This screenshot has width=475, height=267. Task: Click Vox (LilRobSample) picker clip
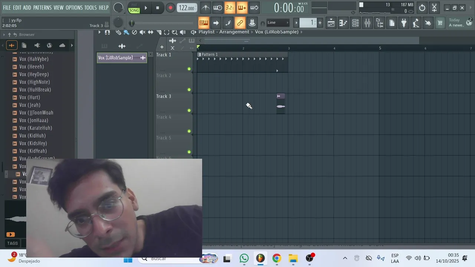point(122,58)
